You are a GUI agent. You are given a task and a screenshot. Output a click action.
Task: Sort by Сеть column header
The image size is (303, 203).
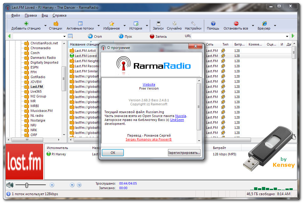click(210, 44)
